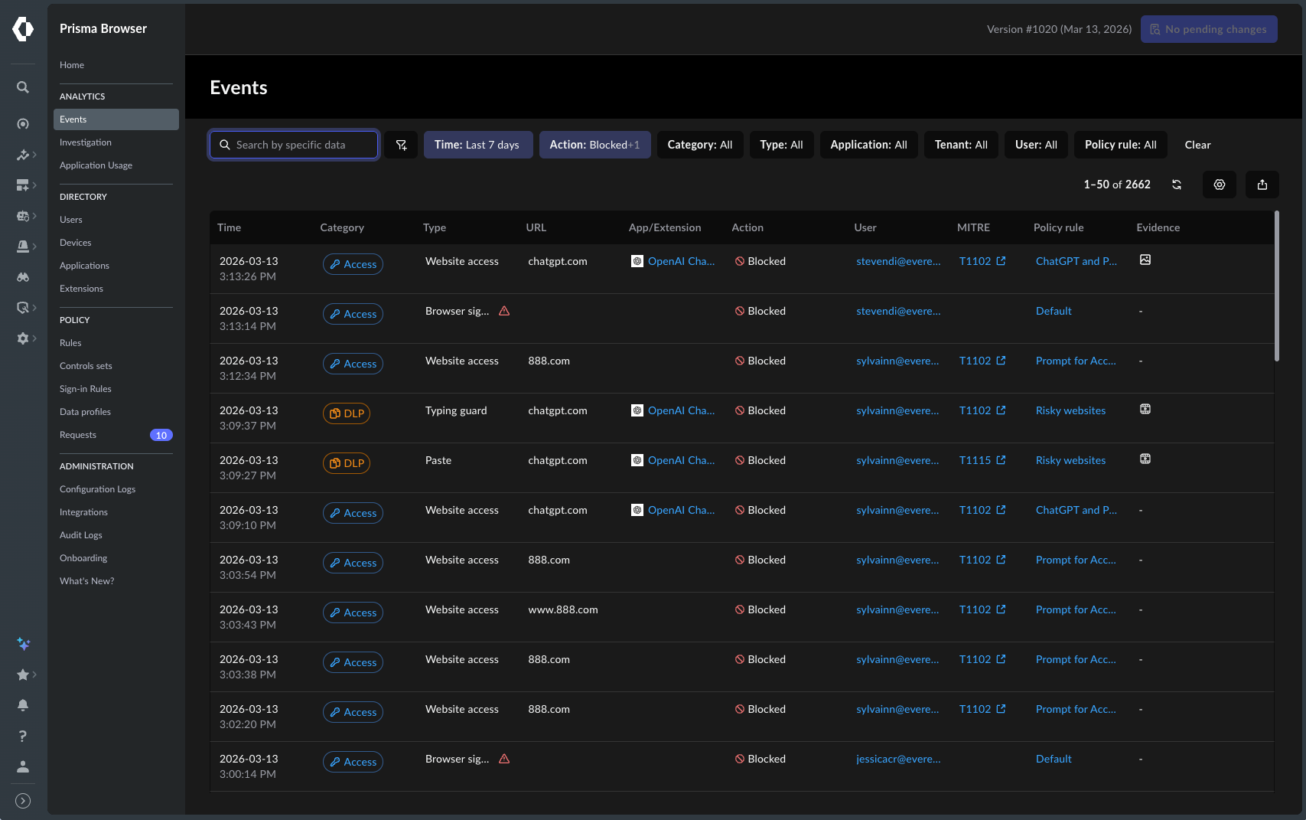Open the Category: All filter dropdown

[x=699, y=145]
